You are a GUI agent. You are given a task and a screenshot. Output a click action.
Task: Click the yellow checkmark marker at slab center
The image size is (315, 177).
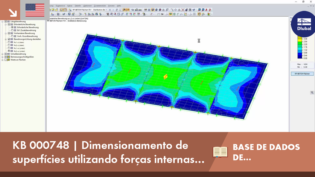pos(165,77)
